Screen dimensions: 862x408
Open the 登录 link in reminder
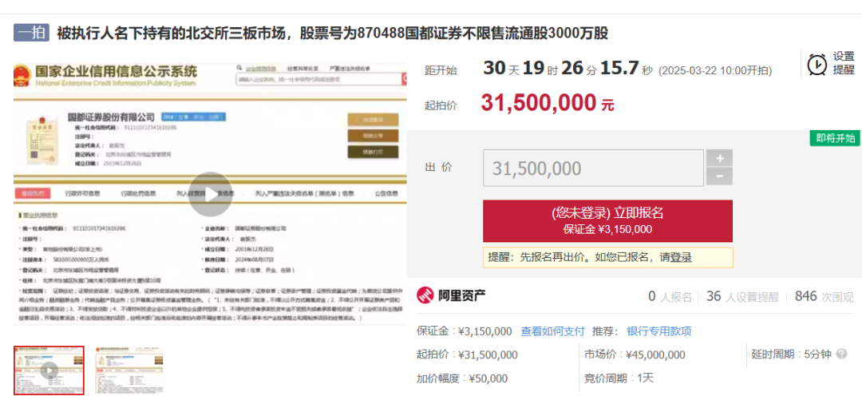680,257
